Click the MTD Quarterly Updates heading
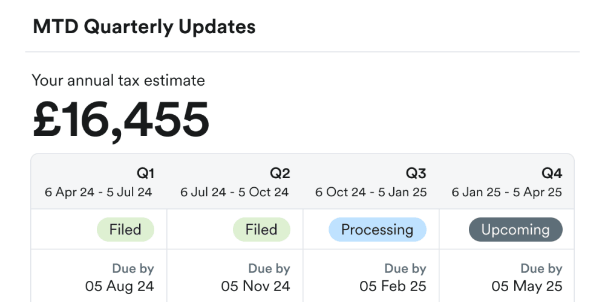The width and height of the screenshot is (605, 302). [x=144, y=27]
